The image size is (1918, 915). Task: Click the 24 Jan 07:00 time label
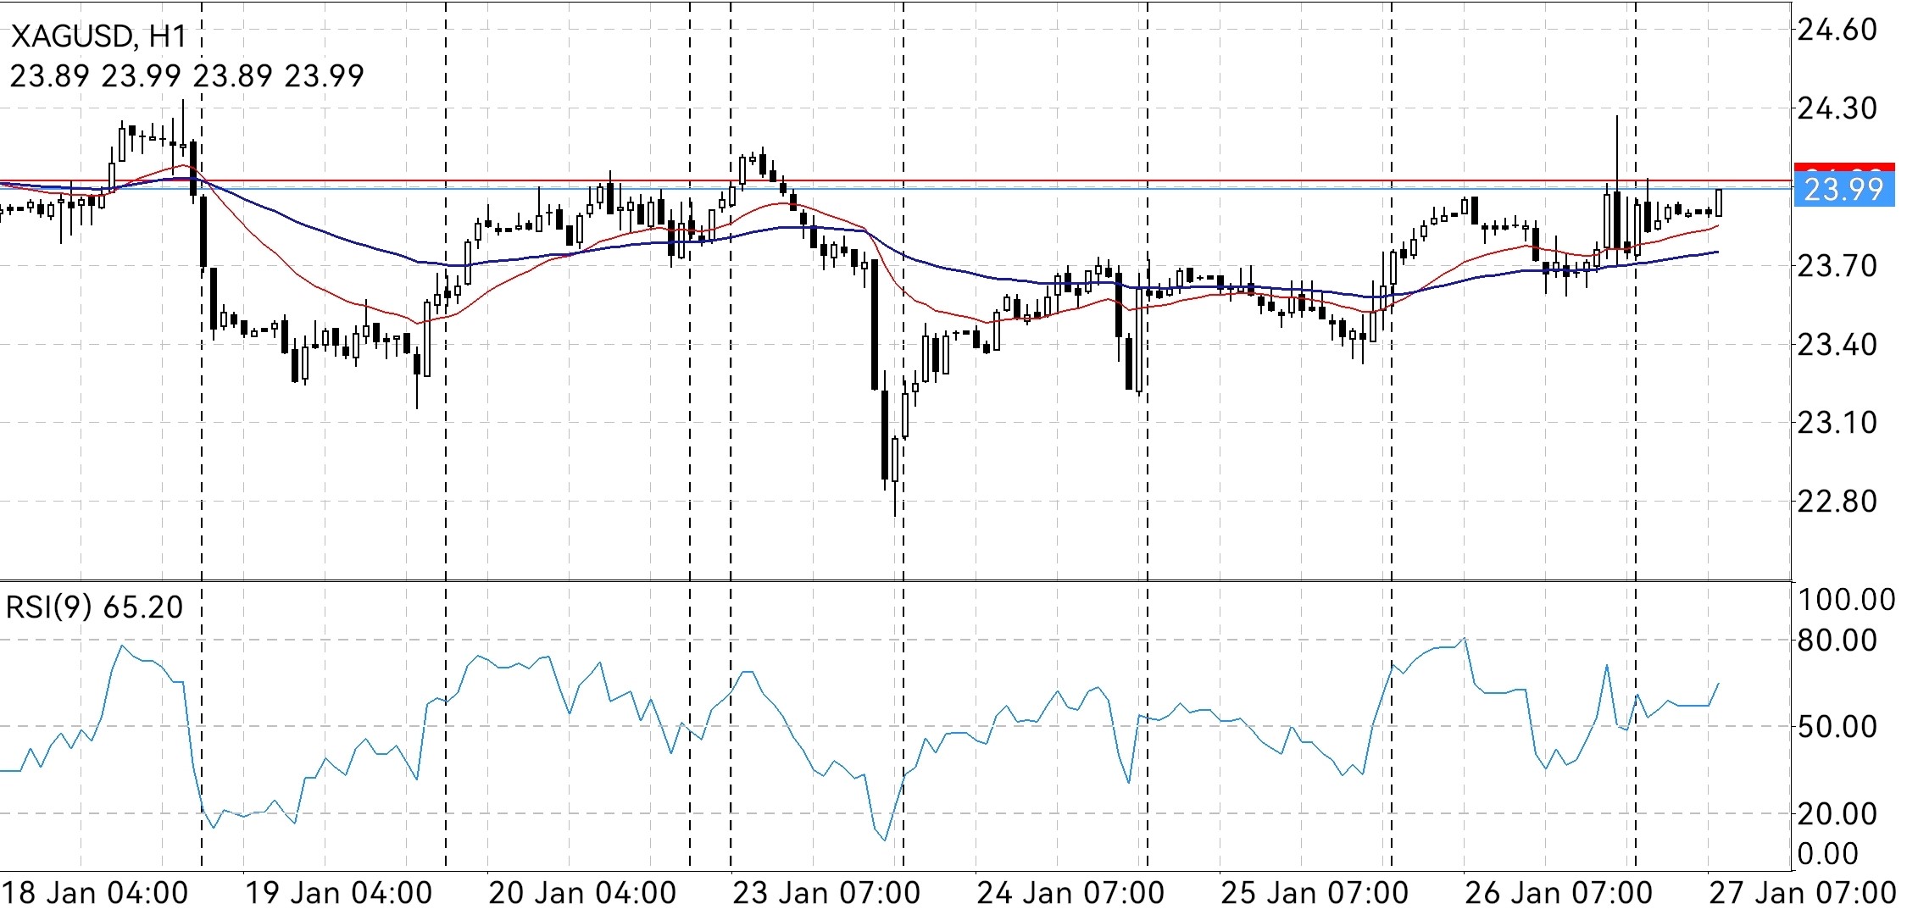point(1071,893)
